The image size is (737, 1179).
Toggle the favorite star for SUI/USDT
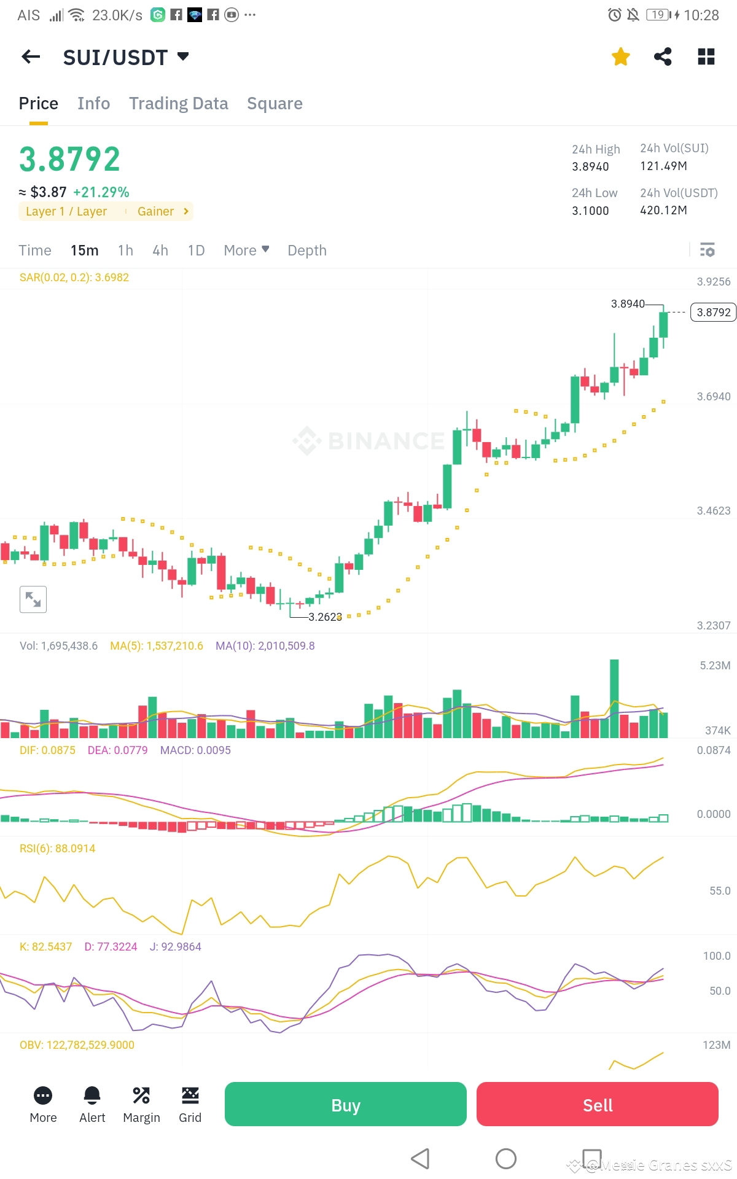tap(621, 57)
